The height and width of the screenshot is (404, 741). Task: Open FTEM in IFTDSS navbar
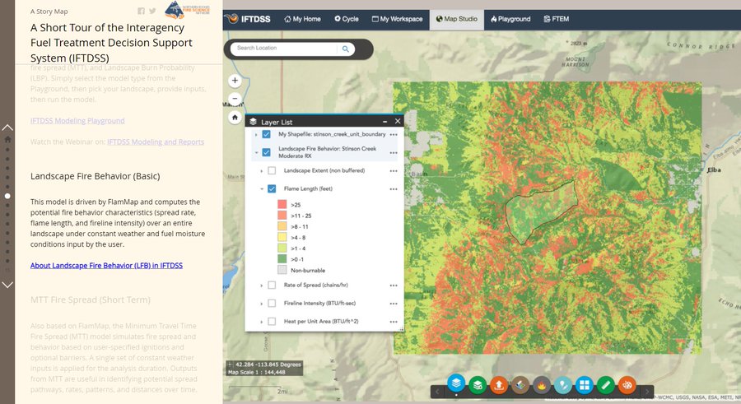click(557, 19)
